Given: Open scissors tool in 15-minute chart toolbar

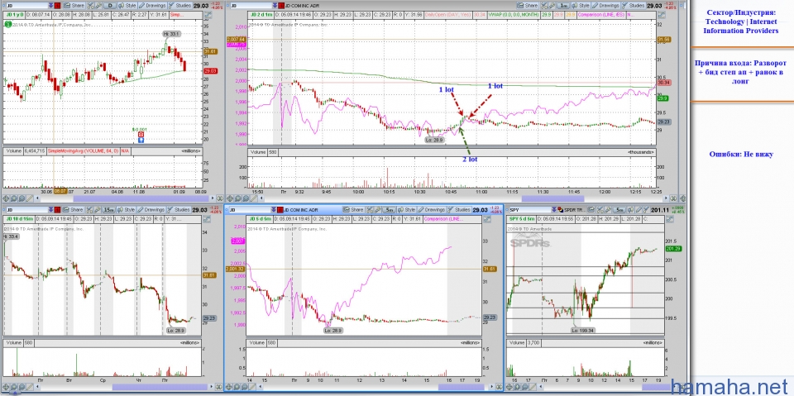Looking at the screenshot, I should click(89, 210).
